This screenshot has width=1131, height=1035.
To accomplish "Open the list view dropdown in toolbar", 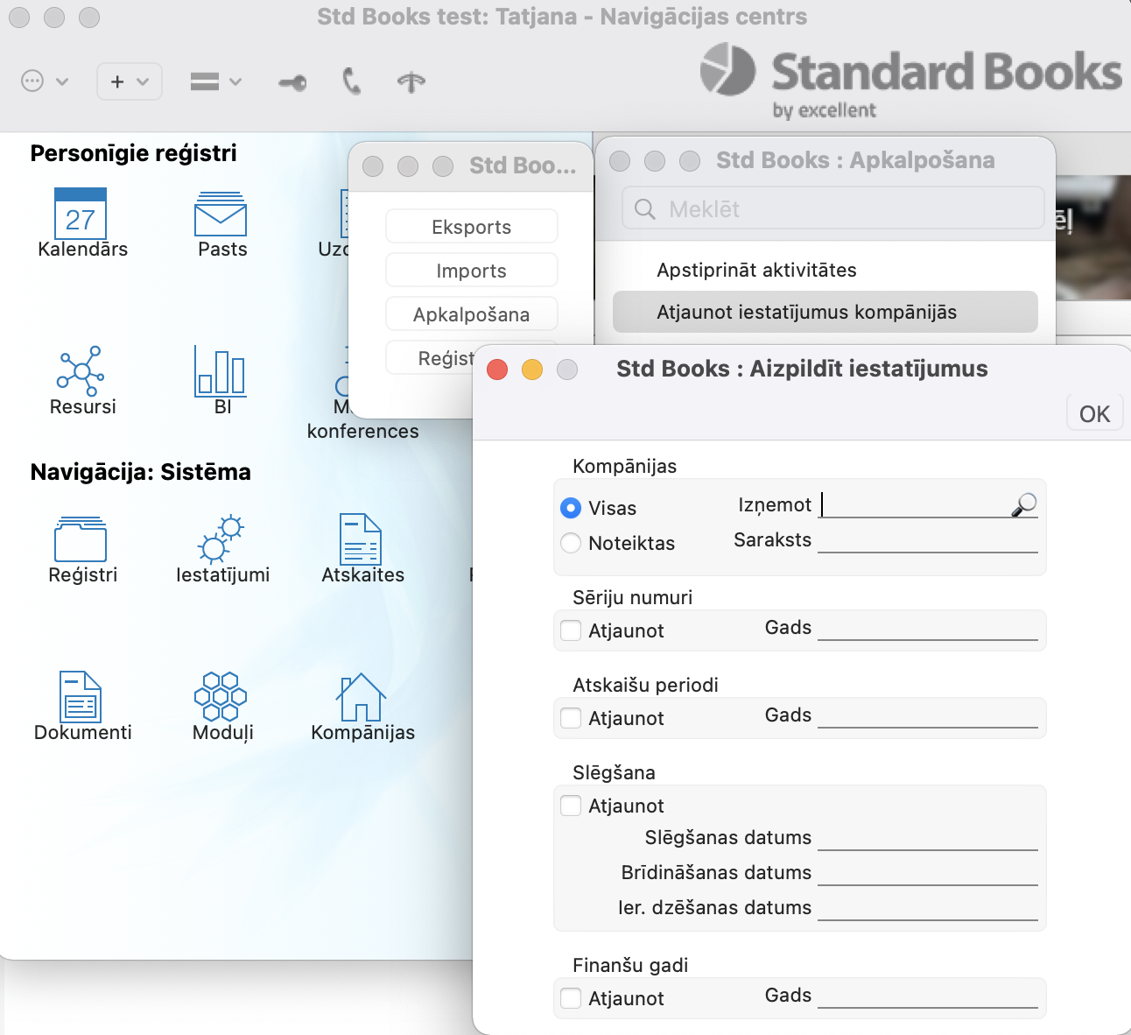I will coord(215,81).
